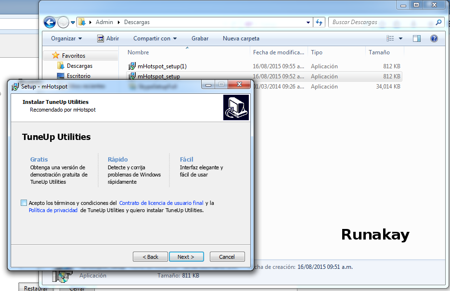The width and height of the screenshot is (450, 291).
Task: Cancel the mHotspot setup wizard
Action: [x=227, y=256]
